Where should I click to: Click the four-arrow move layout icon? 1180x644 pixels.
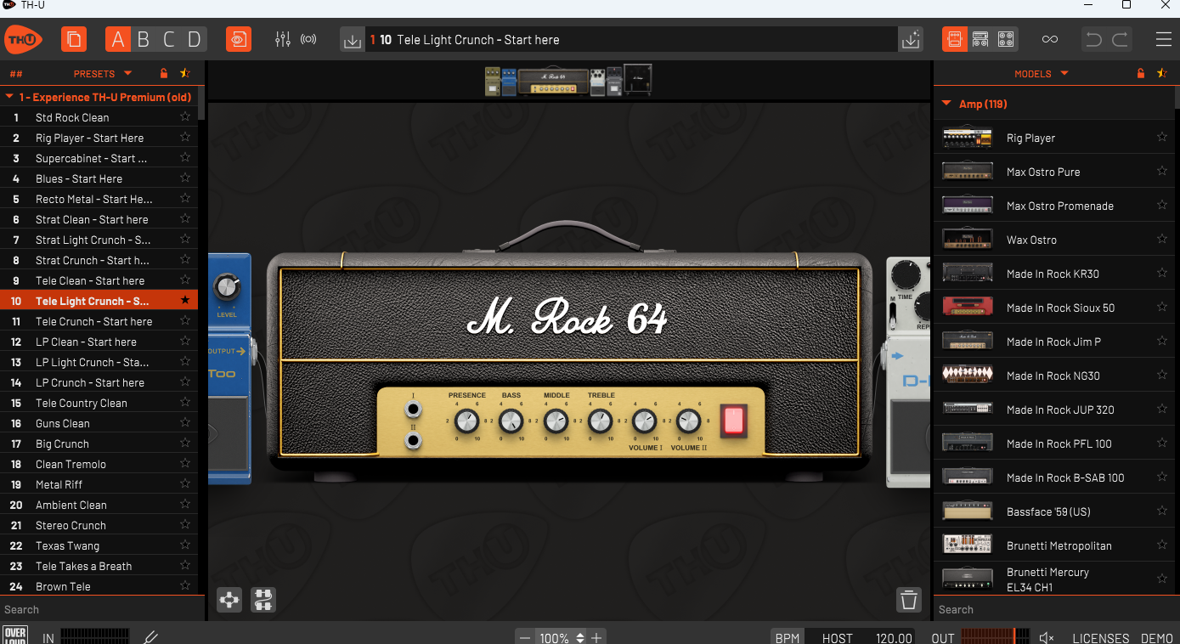(x=229, y=600)
